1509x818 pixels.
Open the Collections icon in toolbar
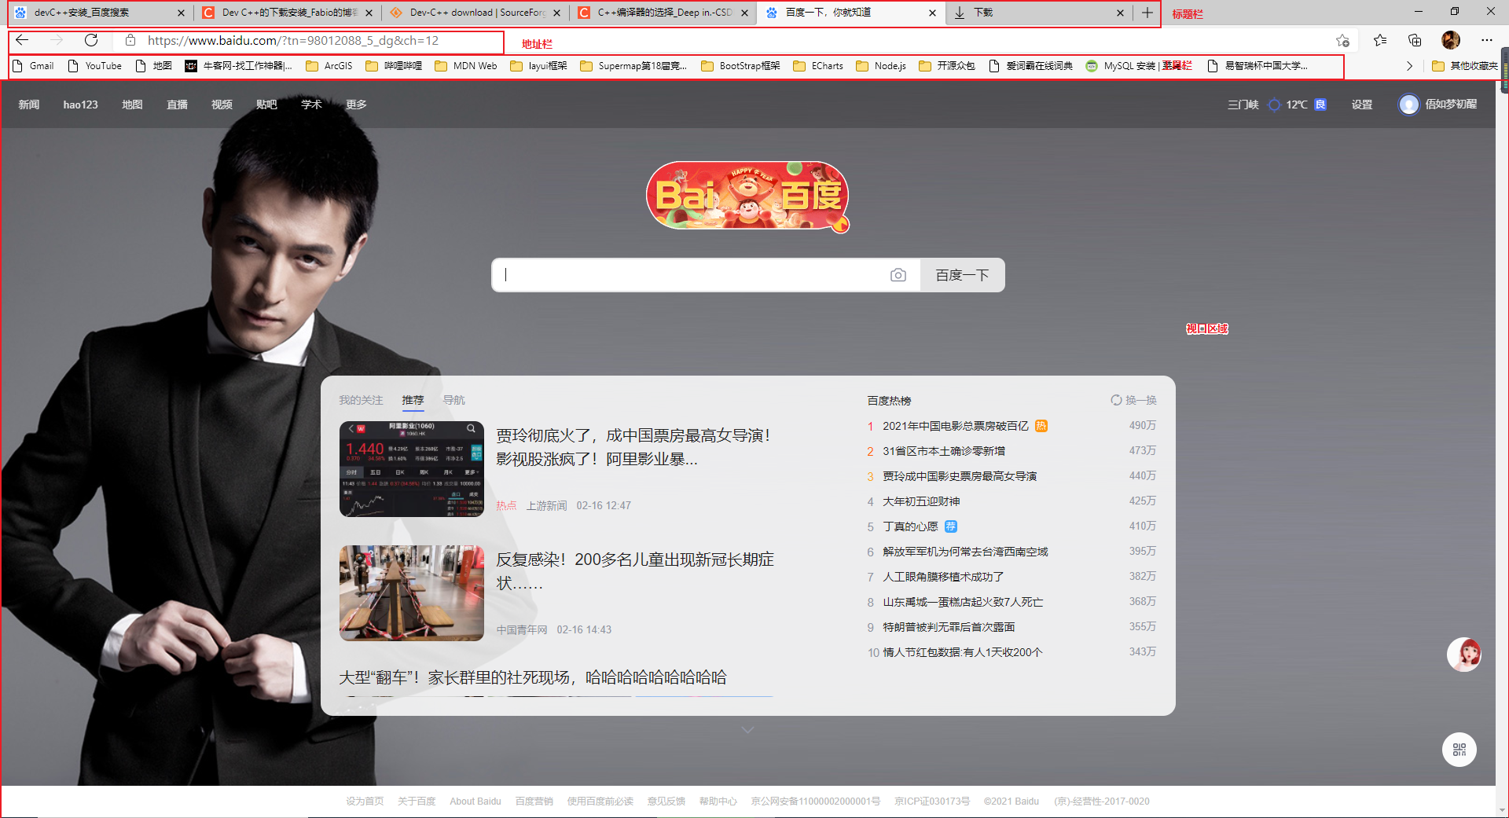click(x=1415, y=40)
